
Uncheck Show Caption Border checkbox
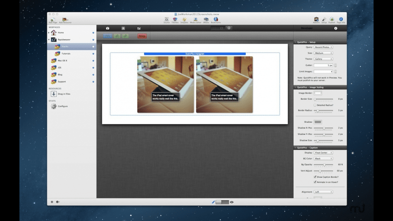315,177
